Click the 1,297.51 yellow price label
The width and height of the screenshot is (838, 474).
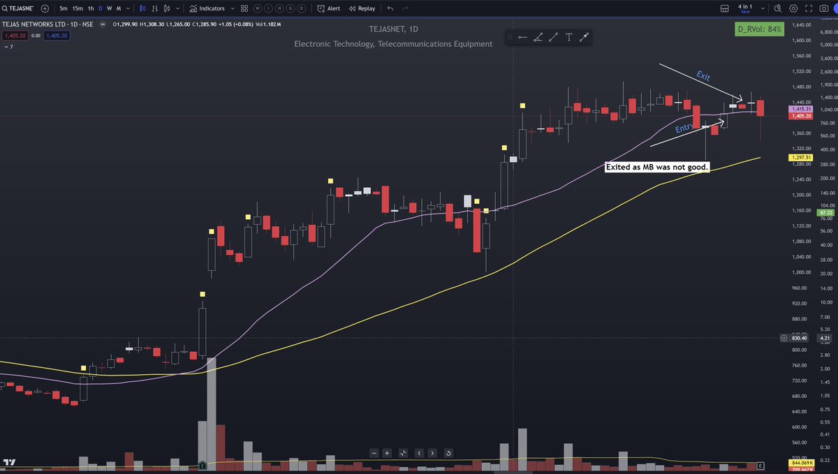coord(800,158)
